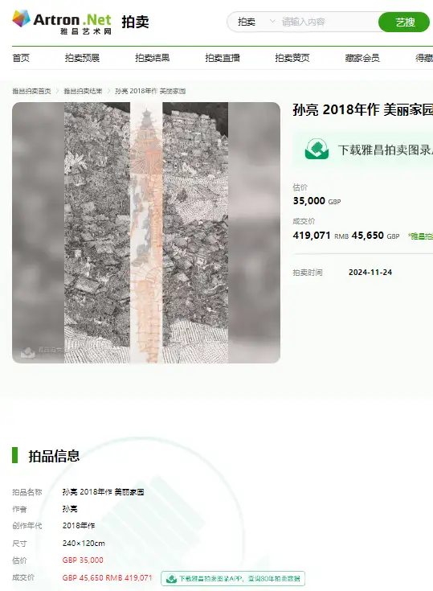Expand the dropdown chevron beside 拍卖 in the search bar
This screenshot has width=433, height=591.
272,21
